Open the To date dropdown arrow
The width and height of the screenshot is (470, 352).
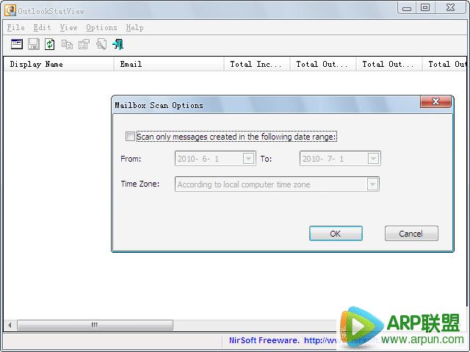373,158
